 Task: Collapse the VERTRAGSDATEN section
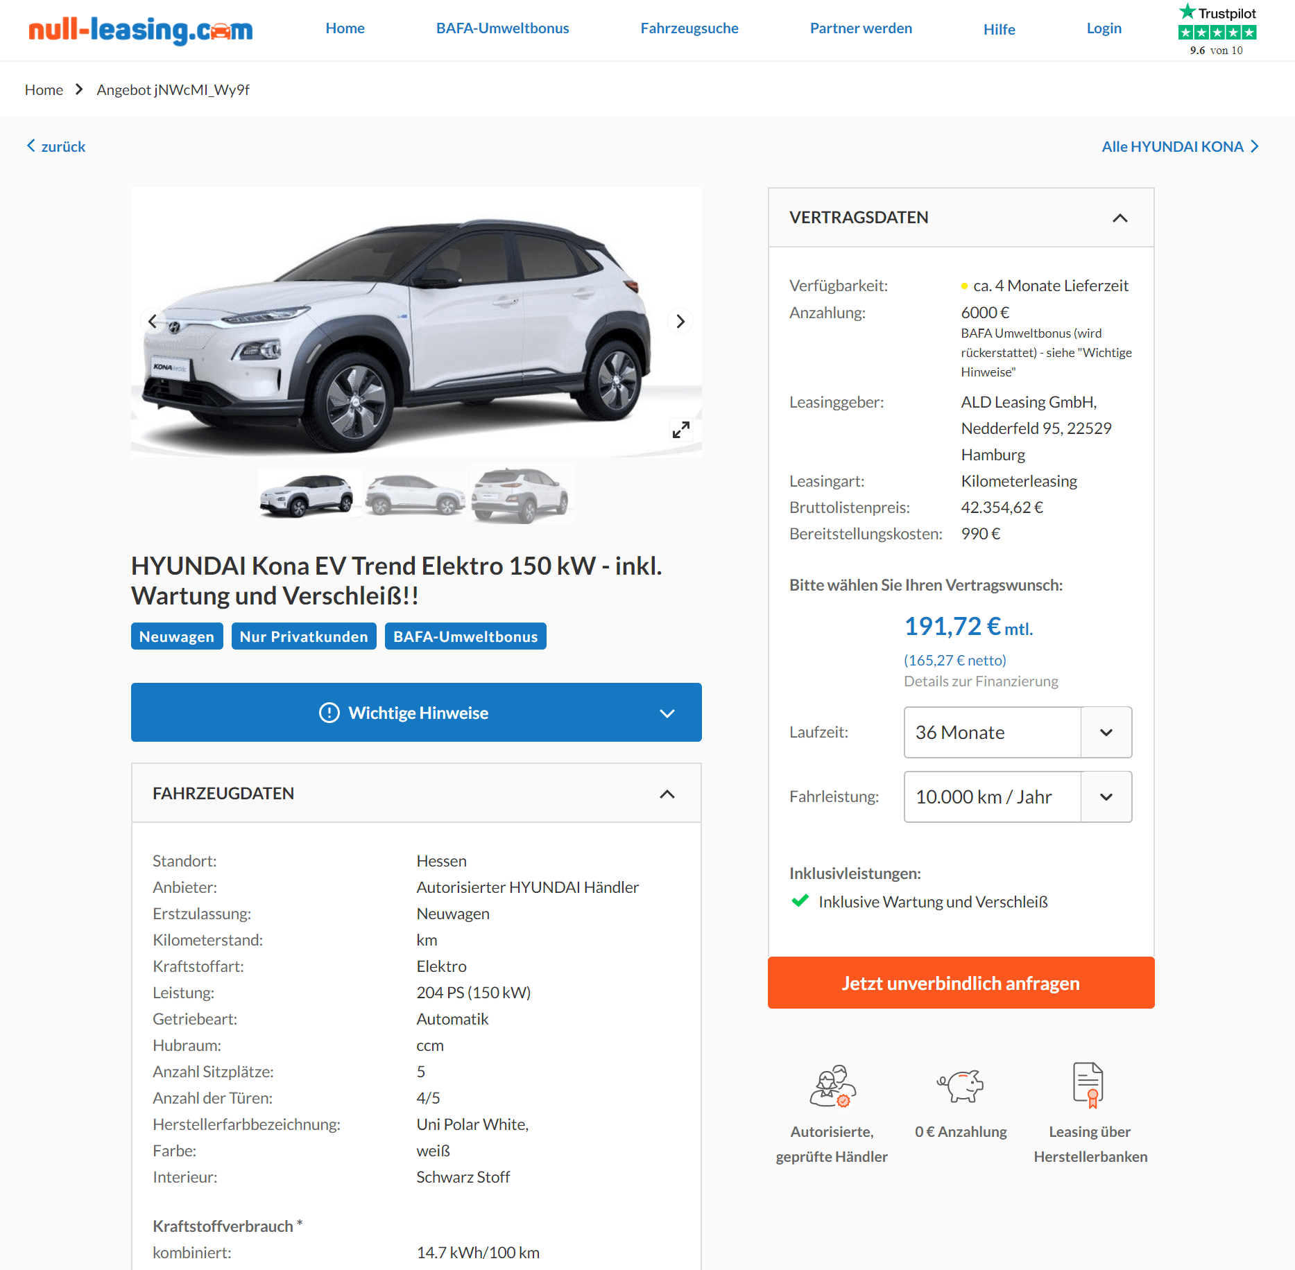point(1120,218)
